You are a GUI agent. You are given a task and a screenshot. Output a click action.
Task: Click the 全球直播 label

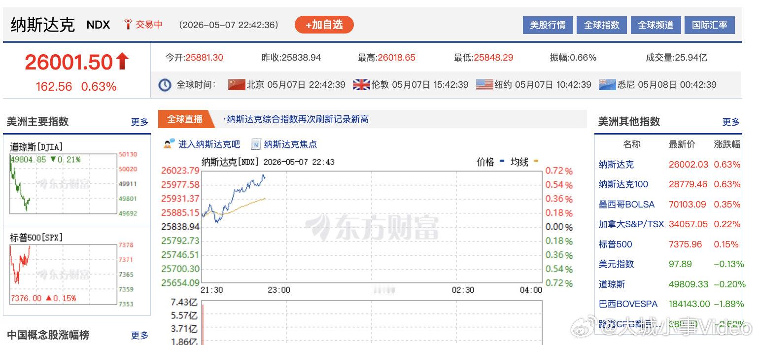pyautogui.click(x=185, y=119)
